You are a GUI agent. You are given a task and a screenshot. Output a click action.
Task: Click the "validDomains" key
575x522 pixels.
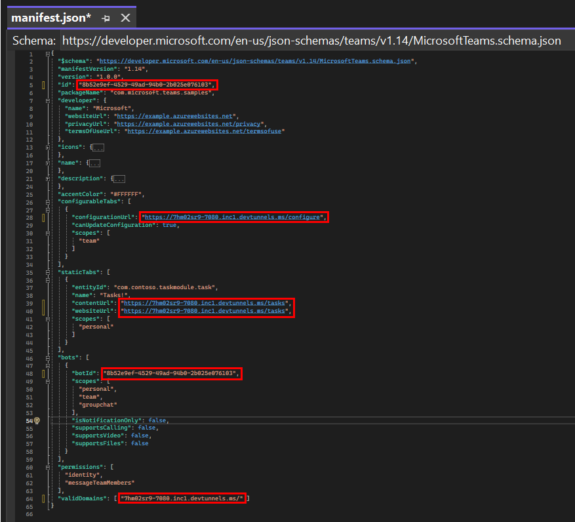point(83,498)
